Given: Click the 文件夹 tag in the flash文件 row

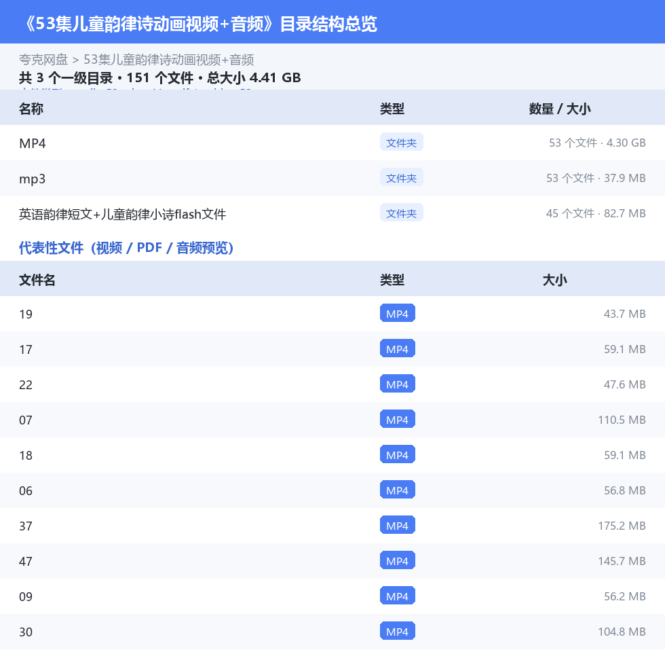Looking at the screenshot, I should 402,213.
